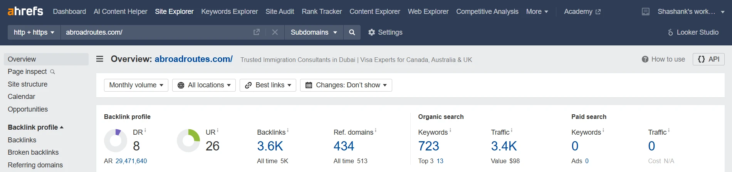Click organic Traffic value 3.4K
The width and height of the screenshot is (732, 172).
(504, 146)
